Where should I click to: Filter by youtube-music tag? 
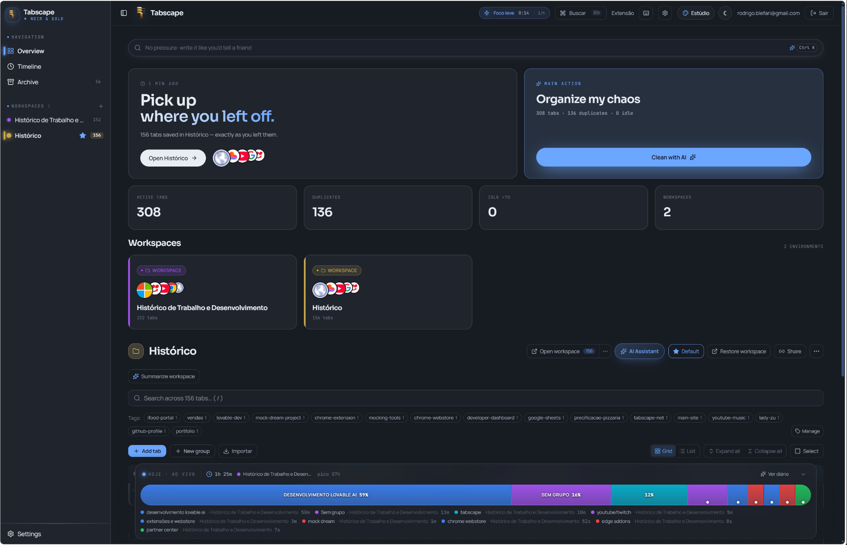(731, 418)
